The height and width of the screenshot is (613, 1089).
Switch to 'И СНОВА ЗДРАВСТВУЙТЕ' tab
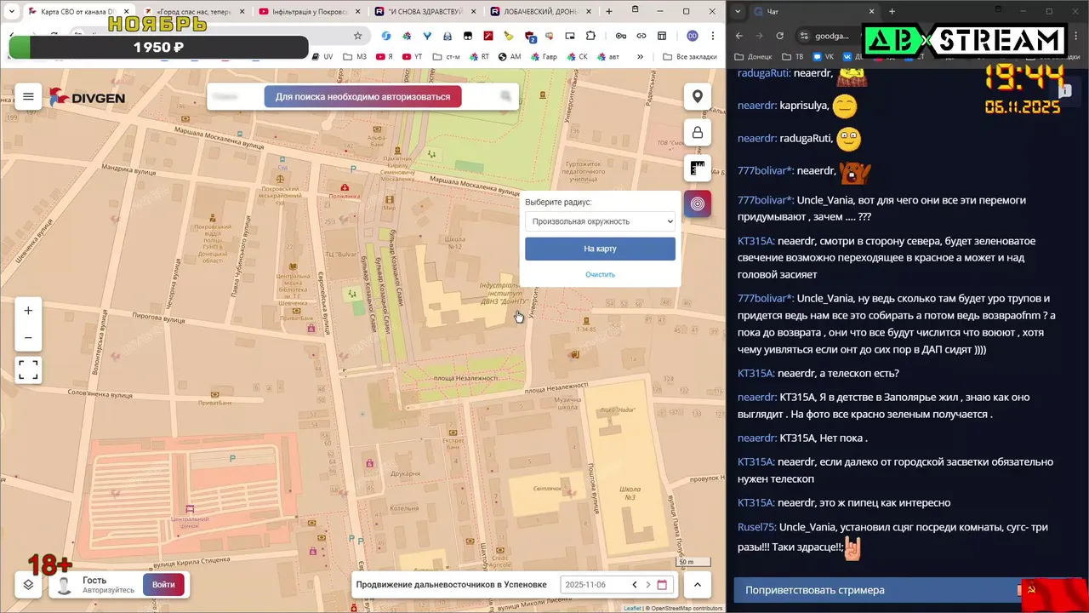425,12
